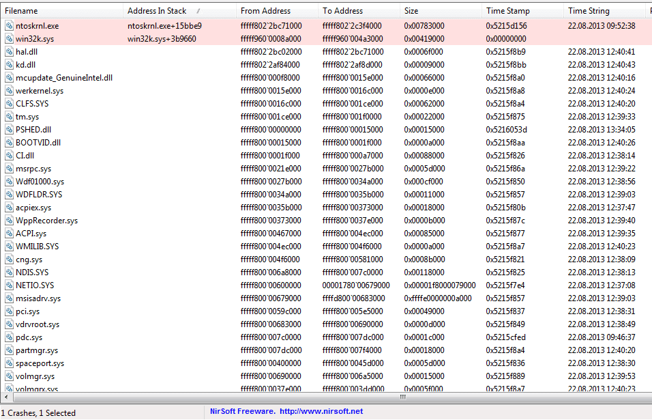This screenshot has width=652, height=420.
Task: Sort by the Filename column header
Action: point(61,11)
